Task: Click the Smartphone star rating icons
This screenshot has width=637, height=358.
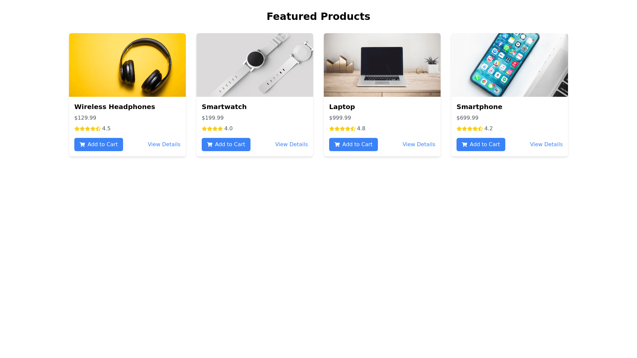Action: pos(470,129)
